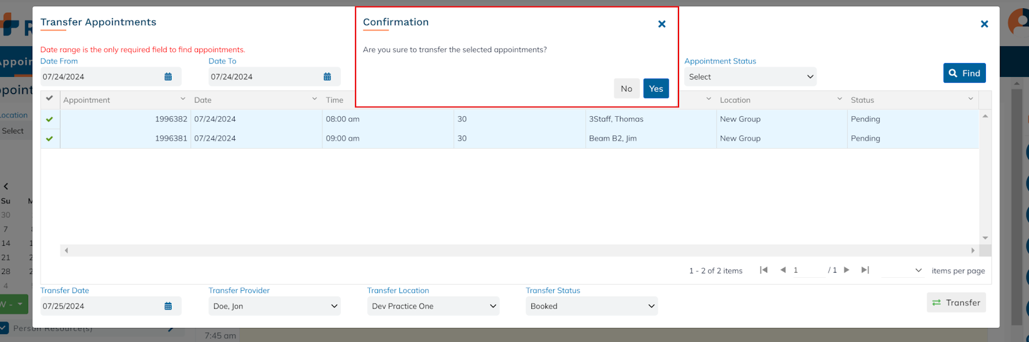Viewport: 1029px width, 342px height.
Task: Jump to the last page of results
Action: (865, 270)
